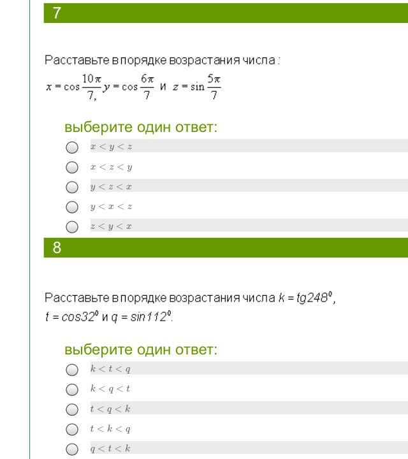Screen dimensions: 408x459
Task: Click the x < y < z answer text
Action: click(x=111, y=147)
